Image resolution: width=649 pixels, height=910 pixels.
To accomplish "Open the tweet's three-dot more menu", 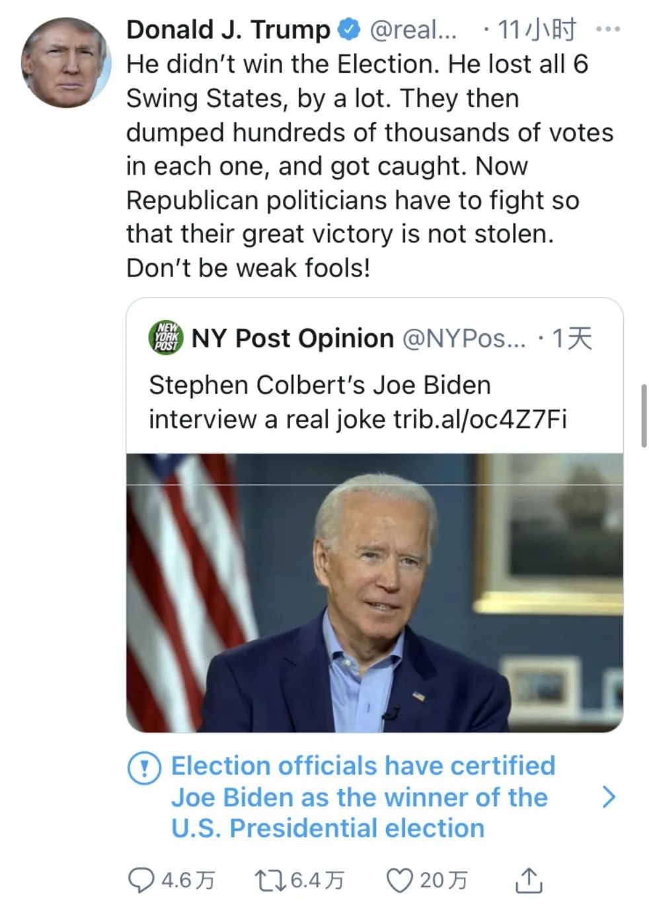I will coord(608,30).
